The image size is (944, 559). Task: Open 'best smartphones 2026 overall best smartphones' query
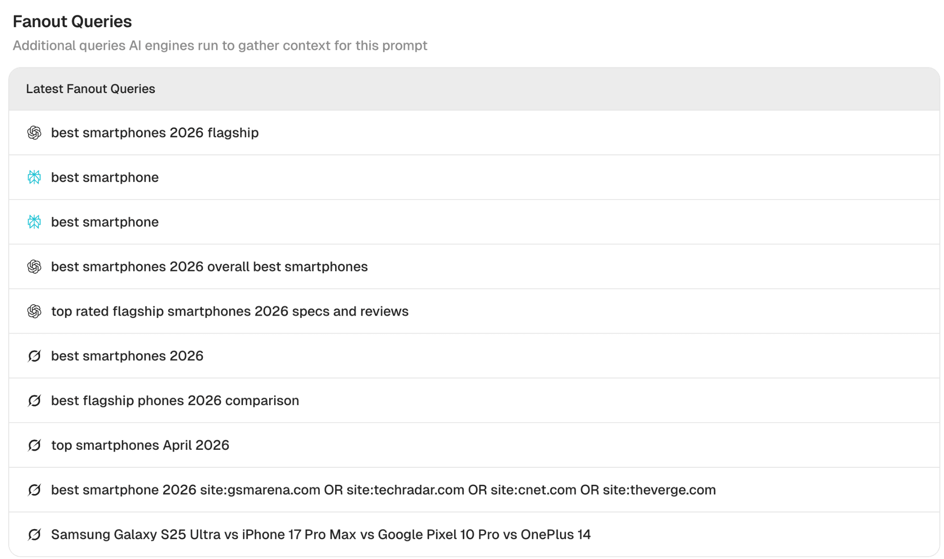click(x=209, y=267)
